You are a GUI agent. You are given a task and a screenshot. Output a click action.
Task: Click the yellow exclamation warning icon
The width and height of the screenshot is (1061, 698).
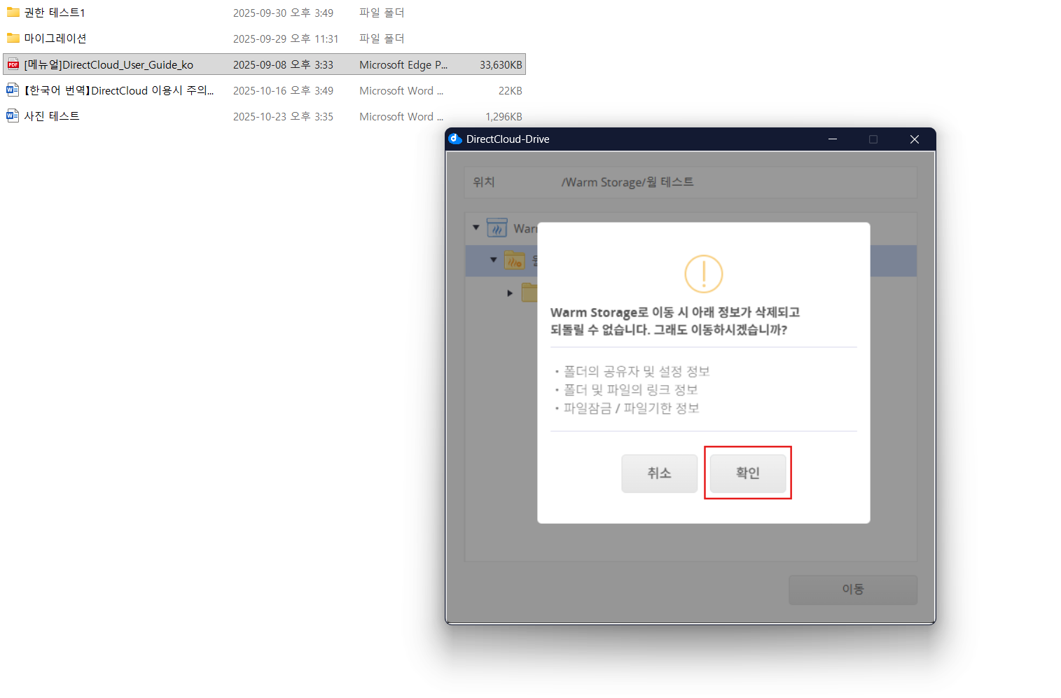pyautogui.click(x=703, y=274)
